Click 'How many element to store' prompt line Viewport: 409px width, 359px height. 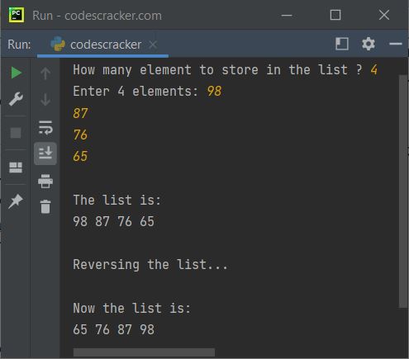click(x=225, y=70)
